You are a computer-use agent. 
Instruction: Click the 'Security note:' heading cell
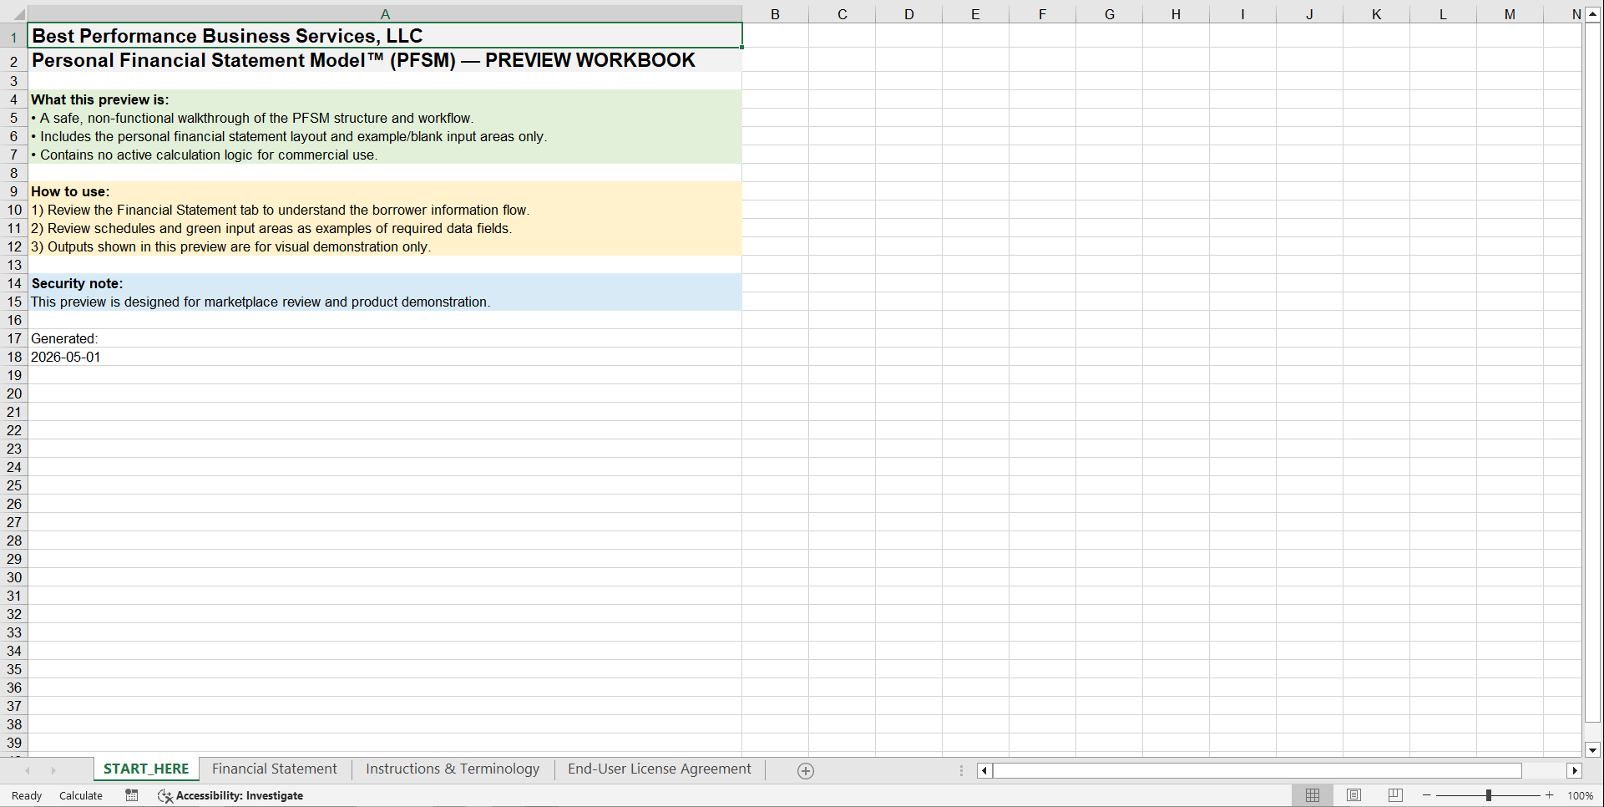point(385,283)
